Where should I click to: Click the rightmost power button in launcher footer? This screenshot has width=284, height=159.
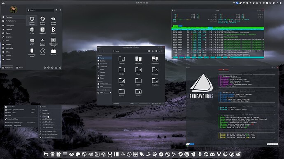click(60, 68)
